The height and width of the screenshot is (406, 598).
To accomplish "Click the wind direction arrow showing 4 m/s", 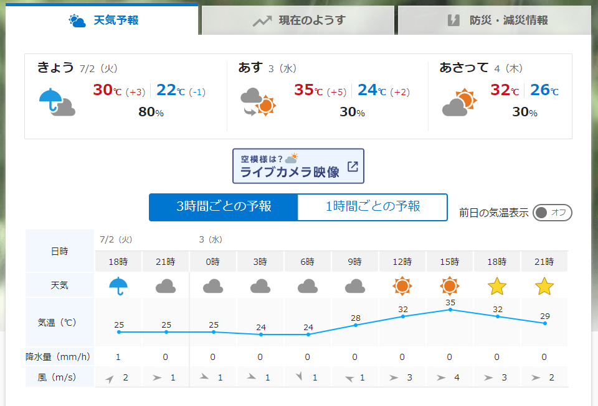I will pyautogui.click(x=442, y=377).
